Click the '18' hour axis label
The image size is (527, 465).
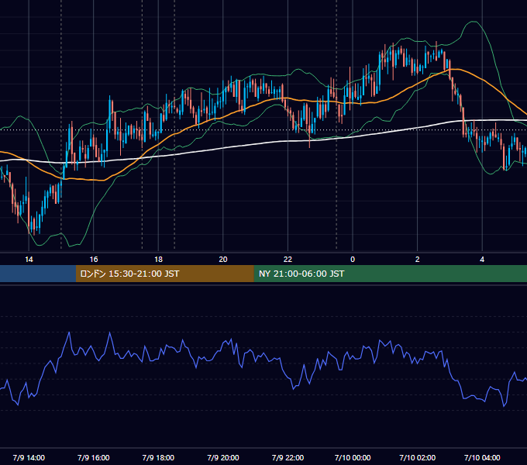pyautogui.click(x=158, y=260)
